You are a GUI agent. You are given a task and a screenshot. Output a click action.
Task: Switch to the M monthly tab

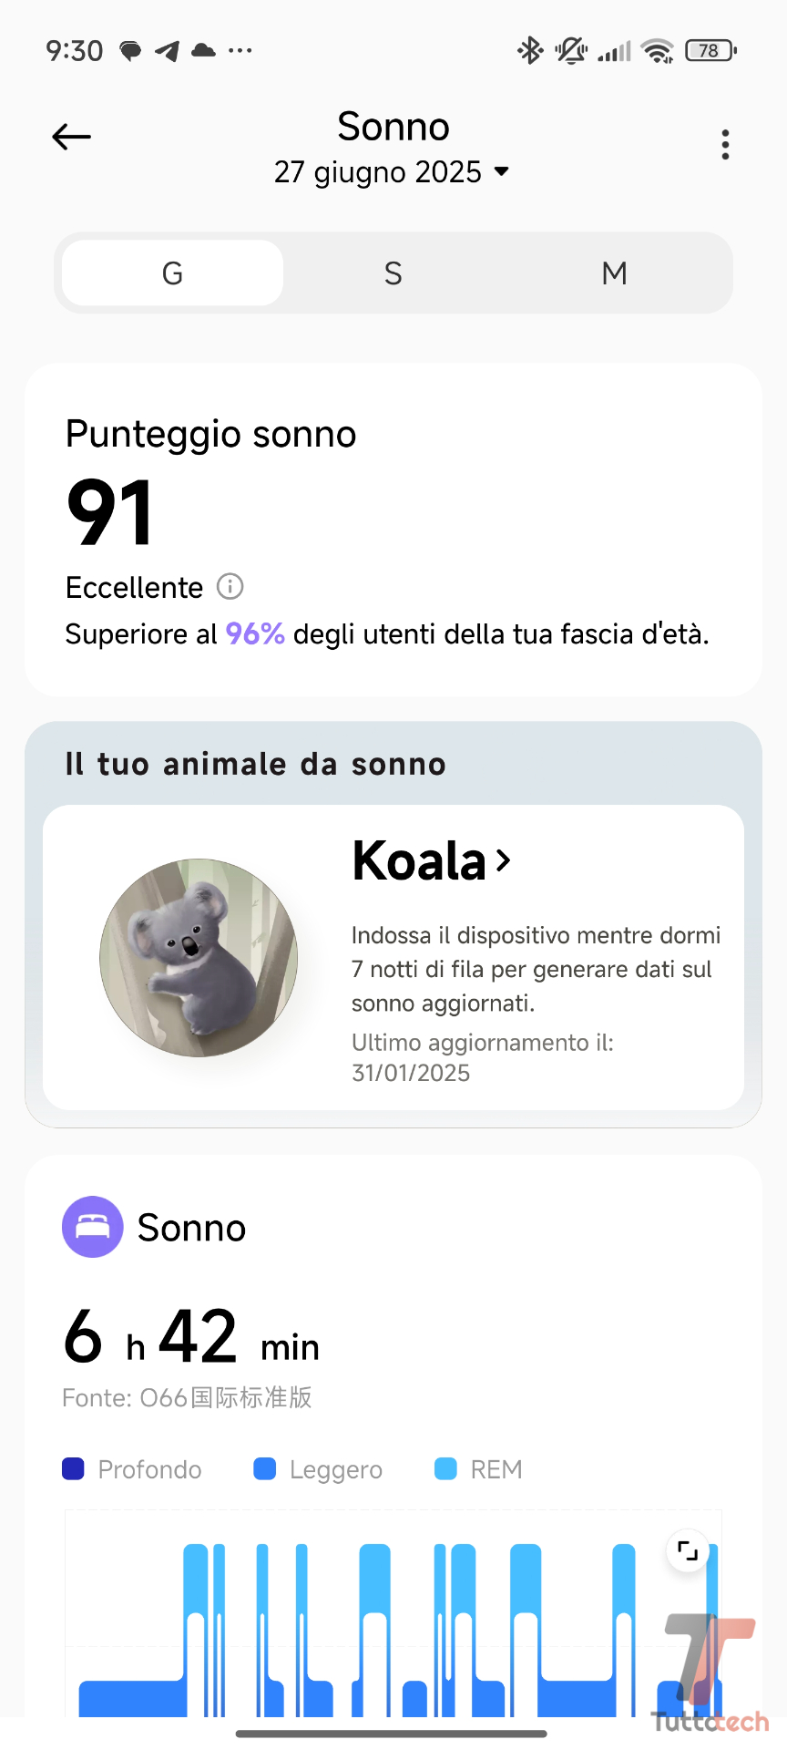pos(614,273)
